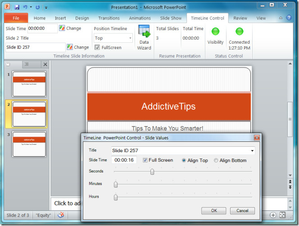Select slide 3 thumbnail
299x226 pixels.
tap(29, 144)
